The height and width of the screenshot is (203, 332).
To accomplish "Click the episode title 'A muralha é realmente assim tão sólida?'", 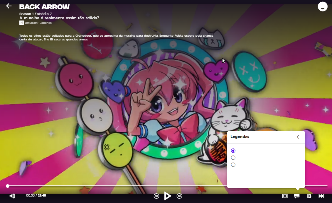I will pyautogui.click(x=59, y=18).
